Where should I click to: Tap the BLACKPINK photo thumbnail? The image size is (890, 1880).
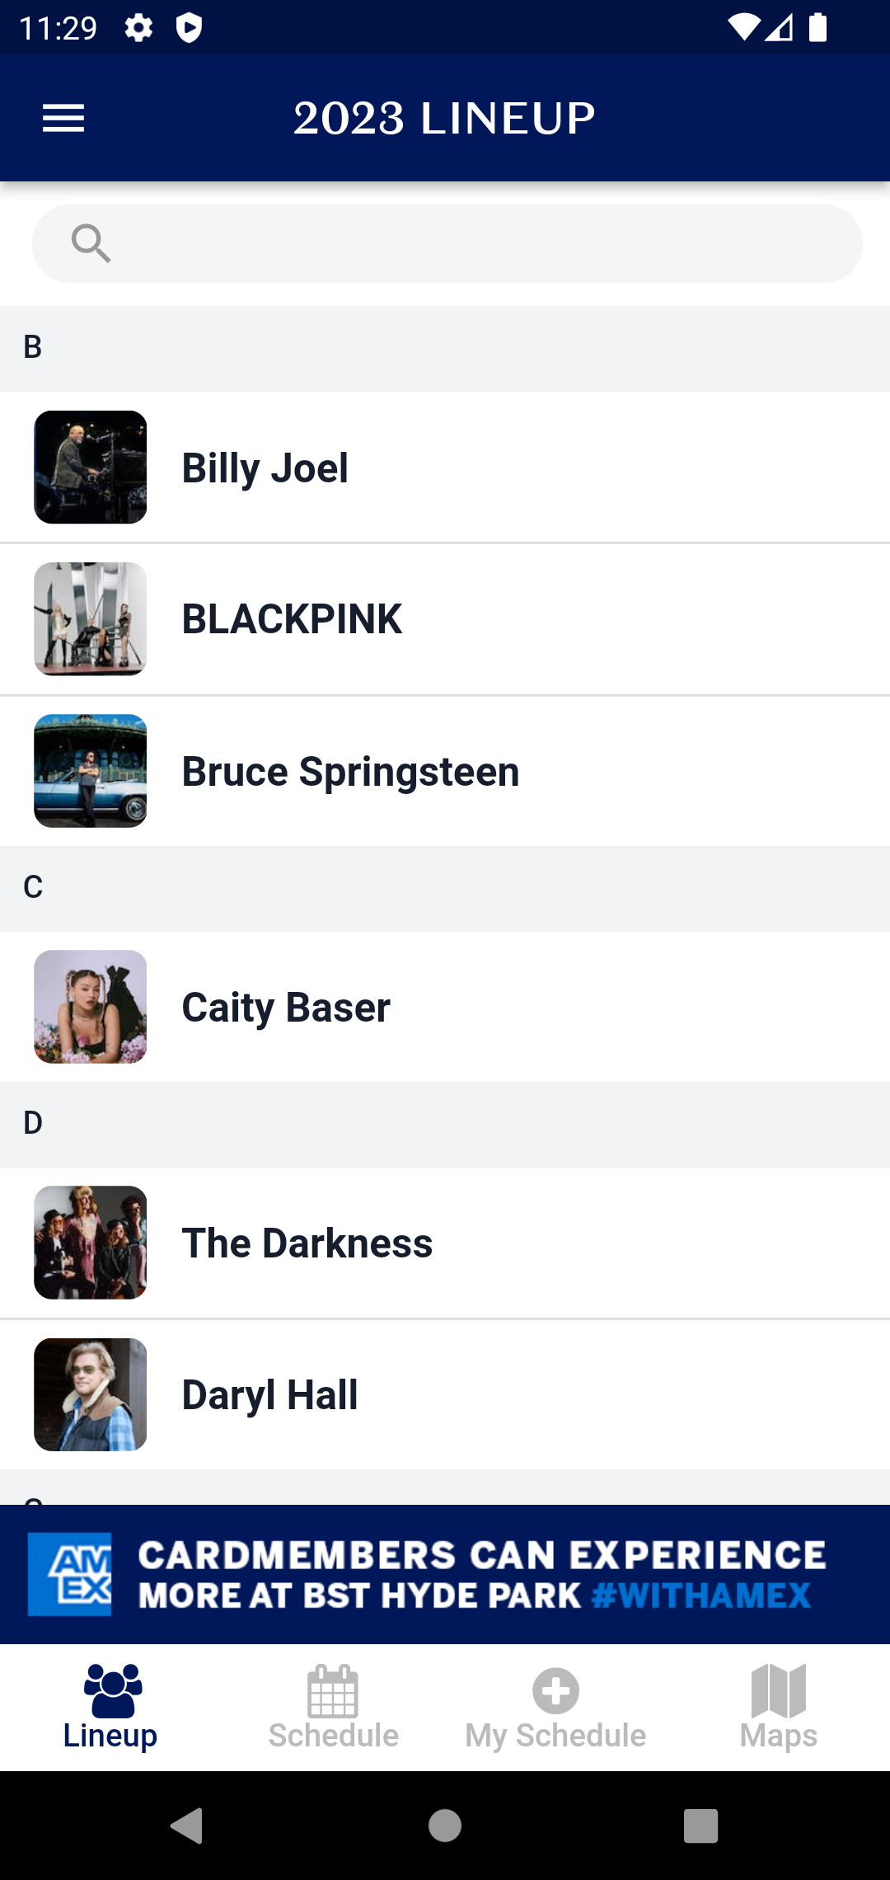[91, 619]
